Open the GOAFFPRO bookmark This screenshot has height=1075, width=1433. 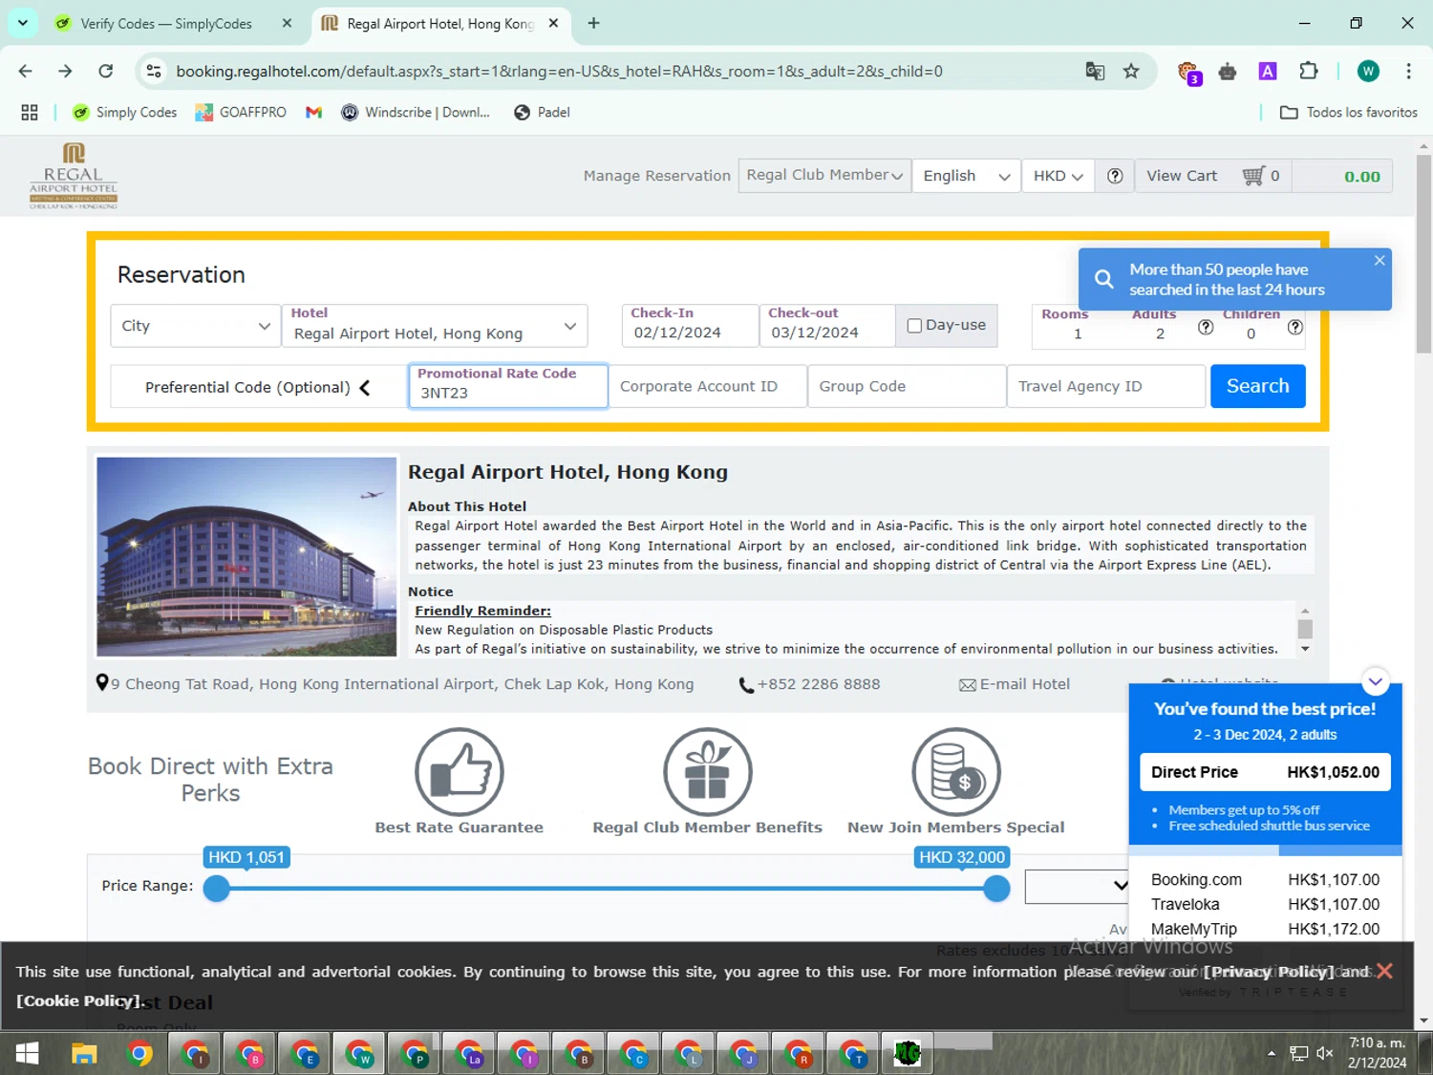tap(241, 112)
